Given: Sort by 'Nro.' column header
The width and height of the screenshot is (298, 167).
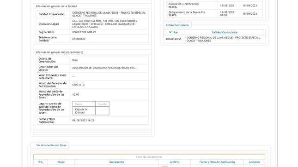Looking at the screenshot, I should pyautogui.click(x=40, y=162).
